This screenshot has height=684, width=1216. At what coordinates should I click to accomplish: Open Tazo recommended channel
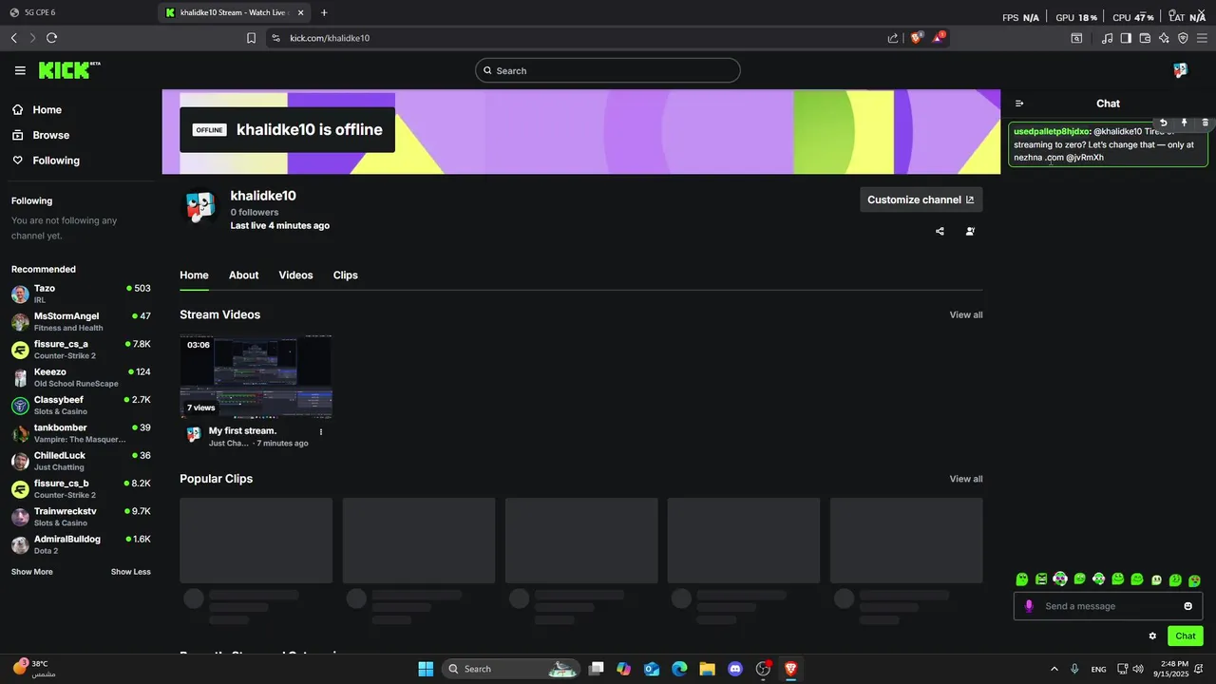[x=81, y=294]
